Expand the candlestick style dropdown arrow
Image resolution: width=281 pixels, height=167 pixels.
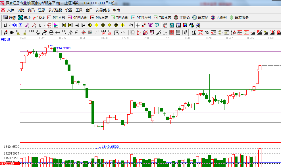pos(44,25)
